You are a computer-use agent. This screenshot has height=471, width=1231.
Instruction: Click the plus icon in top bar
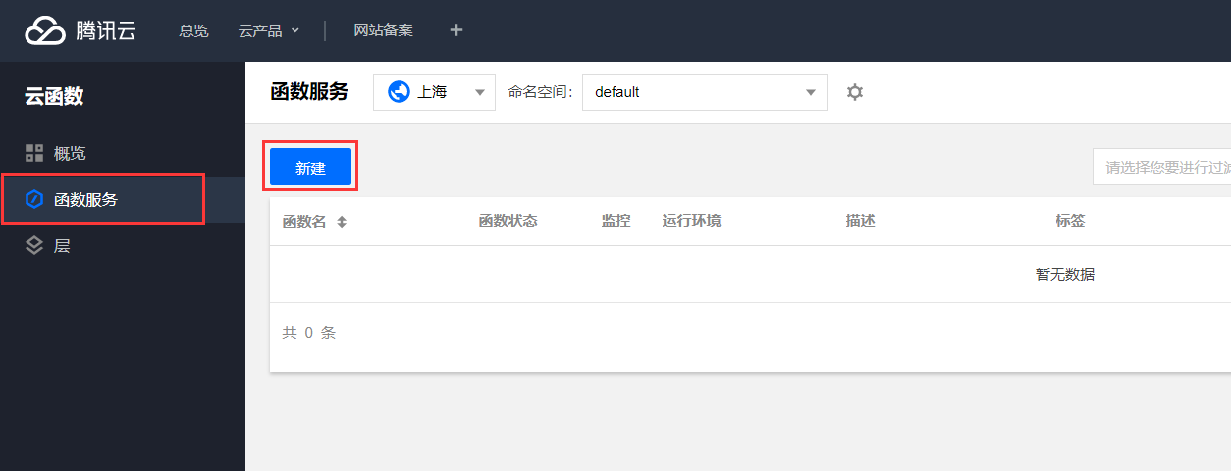tap(455, 30)
